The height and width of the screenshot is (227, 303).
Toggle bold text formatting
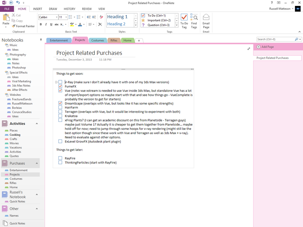(41, 25)
